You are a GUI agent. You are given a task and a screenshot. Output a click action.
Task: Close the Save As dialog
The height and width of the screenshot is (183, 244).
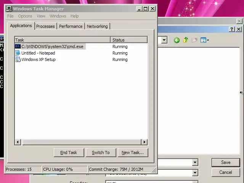point(239,29)
